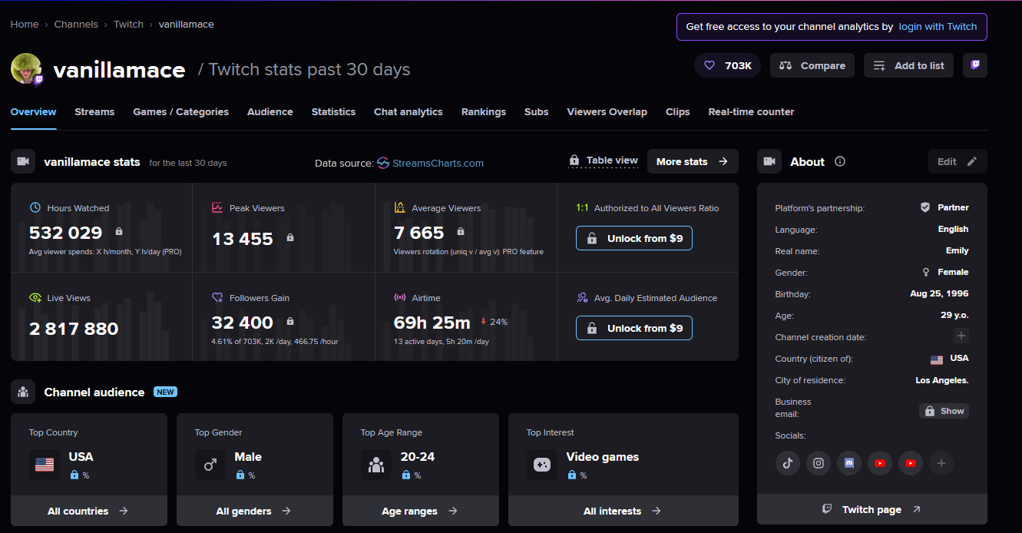The height and width of the screenshot is (533, 1022).
Task: Click the NEW badge beside Channel audience
Action: pyautogui.click(x=166, y=392)
